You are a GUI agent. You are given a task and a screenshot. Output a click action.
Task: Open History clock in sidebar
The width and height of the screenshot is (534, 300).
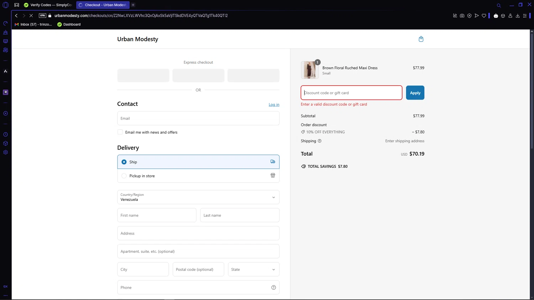[x=5, y=135]
